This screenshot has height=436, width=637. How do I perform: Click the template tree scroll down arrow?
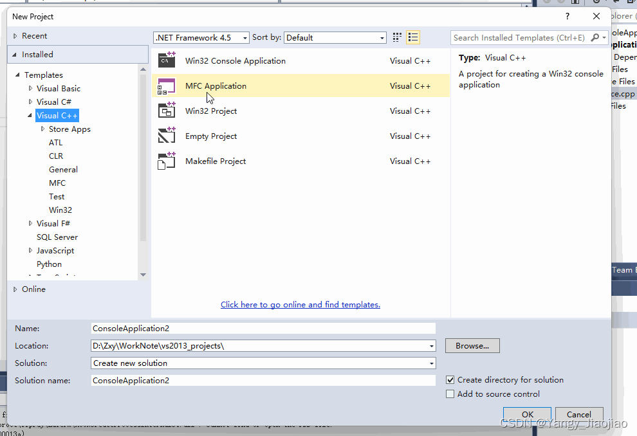[x=143, y=275]
